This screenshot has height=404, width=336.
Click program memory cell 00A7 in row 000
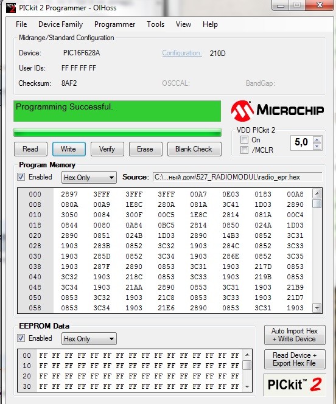coord(198,194)
